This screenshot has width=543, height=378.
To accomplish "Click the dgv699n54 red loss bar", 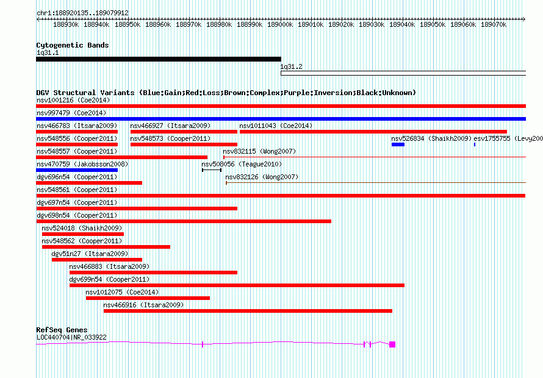I will [x=237, y=285].
